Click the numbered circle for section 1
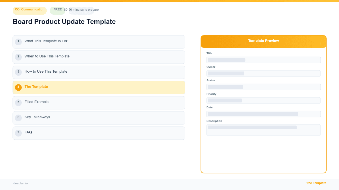339x190 pixels. coord(18,42)
